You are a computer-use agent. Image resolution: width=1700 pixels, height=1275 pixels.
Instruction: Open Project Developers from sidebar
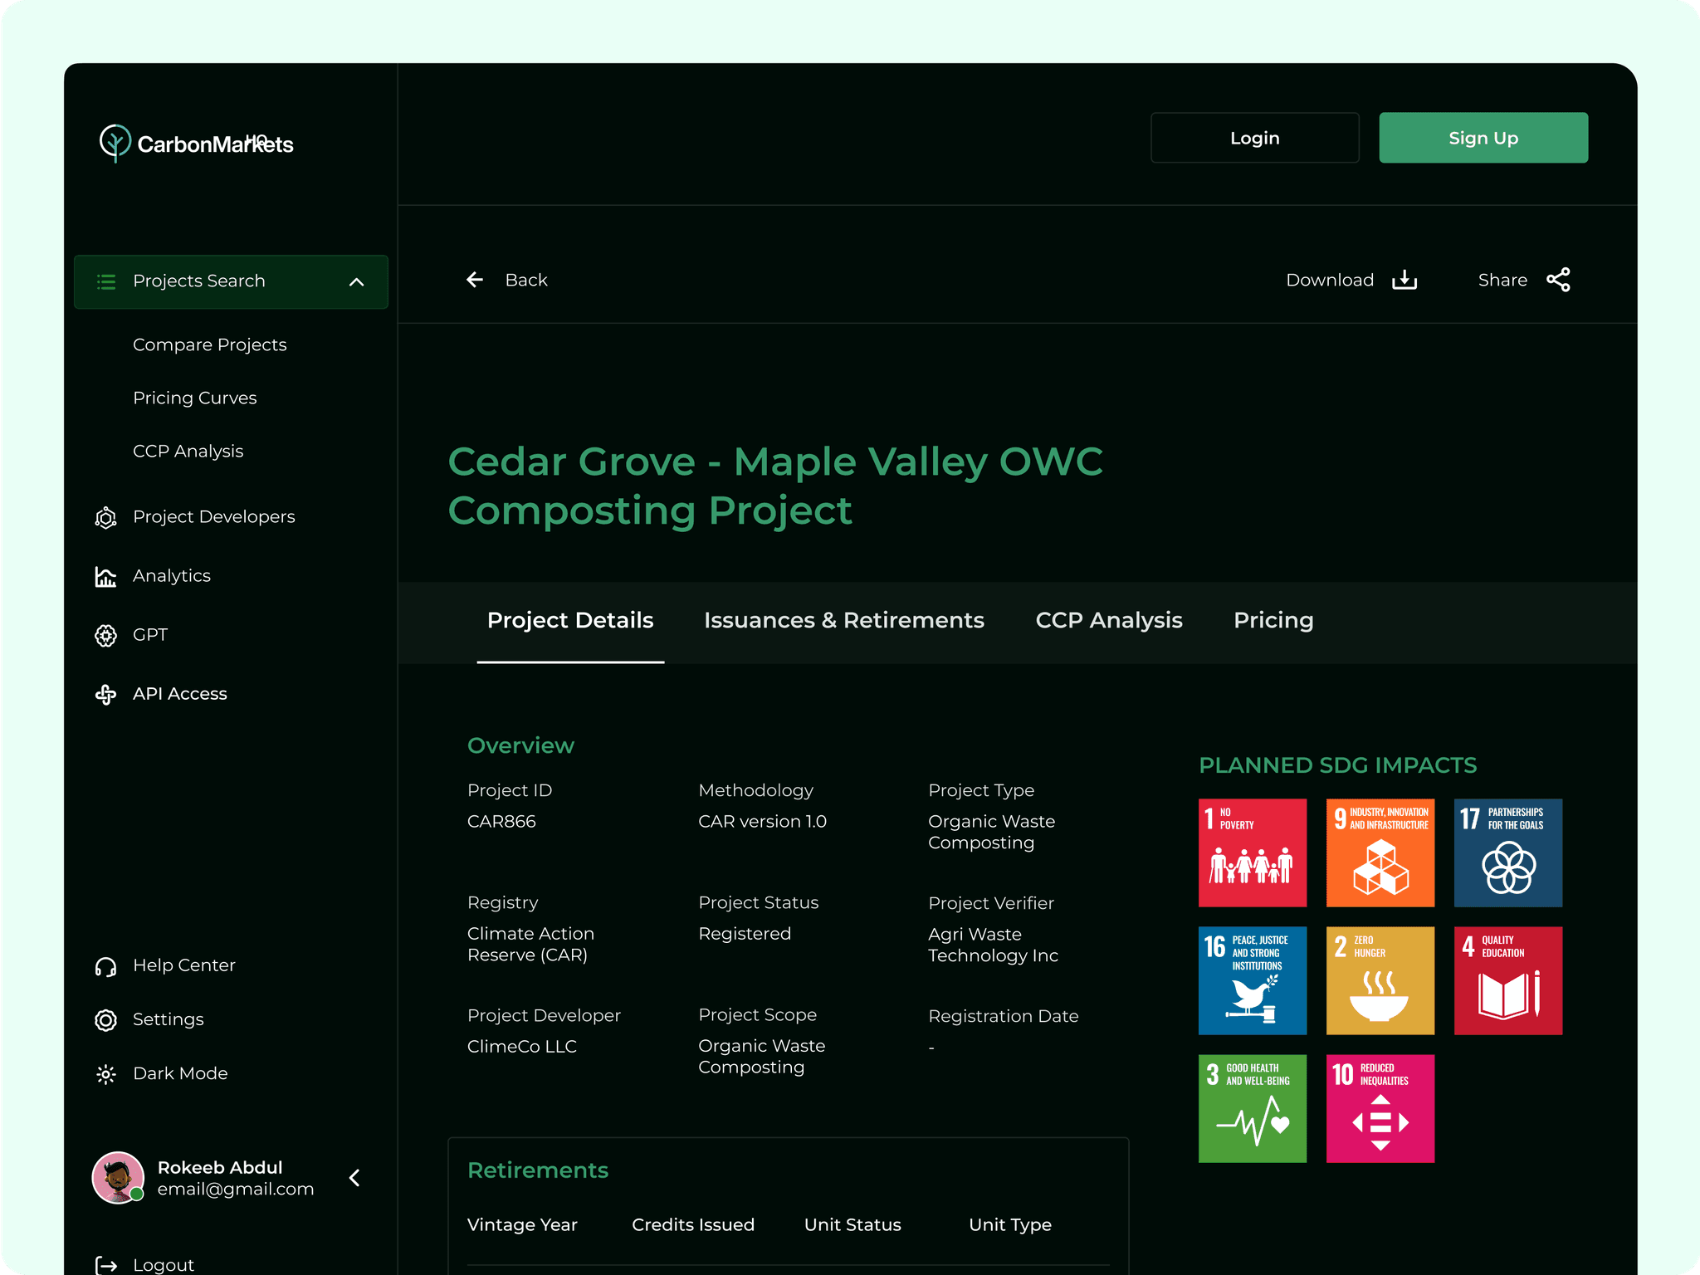click(x=213, y=517)
